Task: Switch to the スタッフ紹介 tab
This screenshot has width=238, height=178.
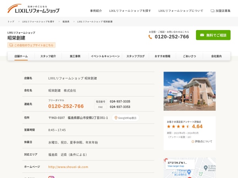Action: [x=48, y=56]
